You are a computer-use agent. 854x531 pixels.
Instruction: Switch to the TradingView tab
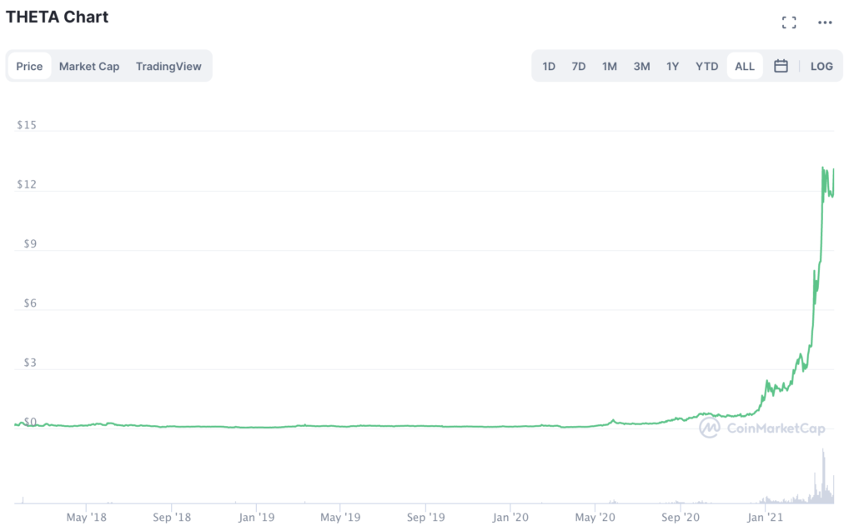(x=168, y=66)
